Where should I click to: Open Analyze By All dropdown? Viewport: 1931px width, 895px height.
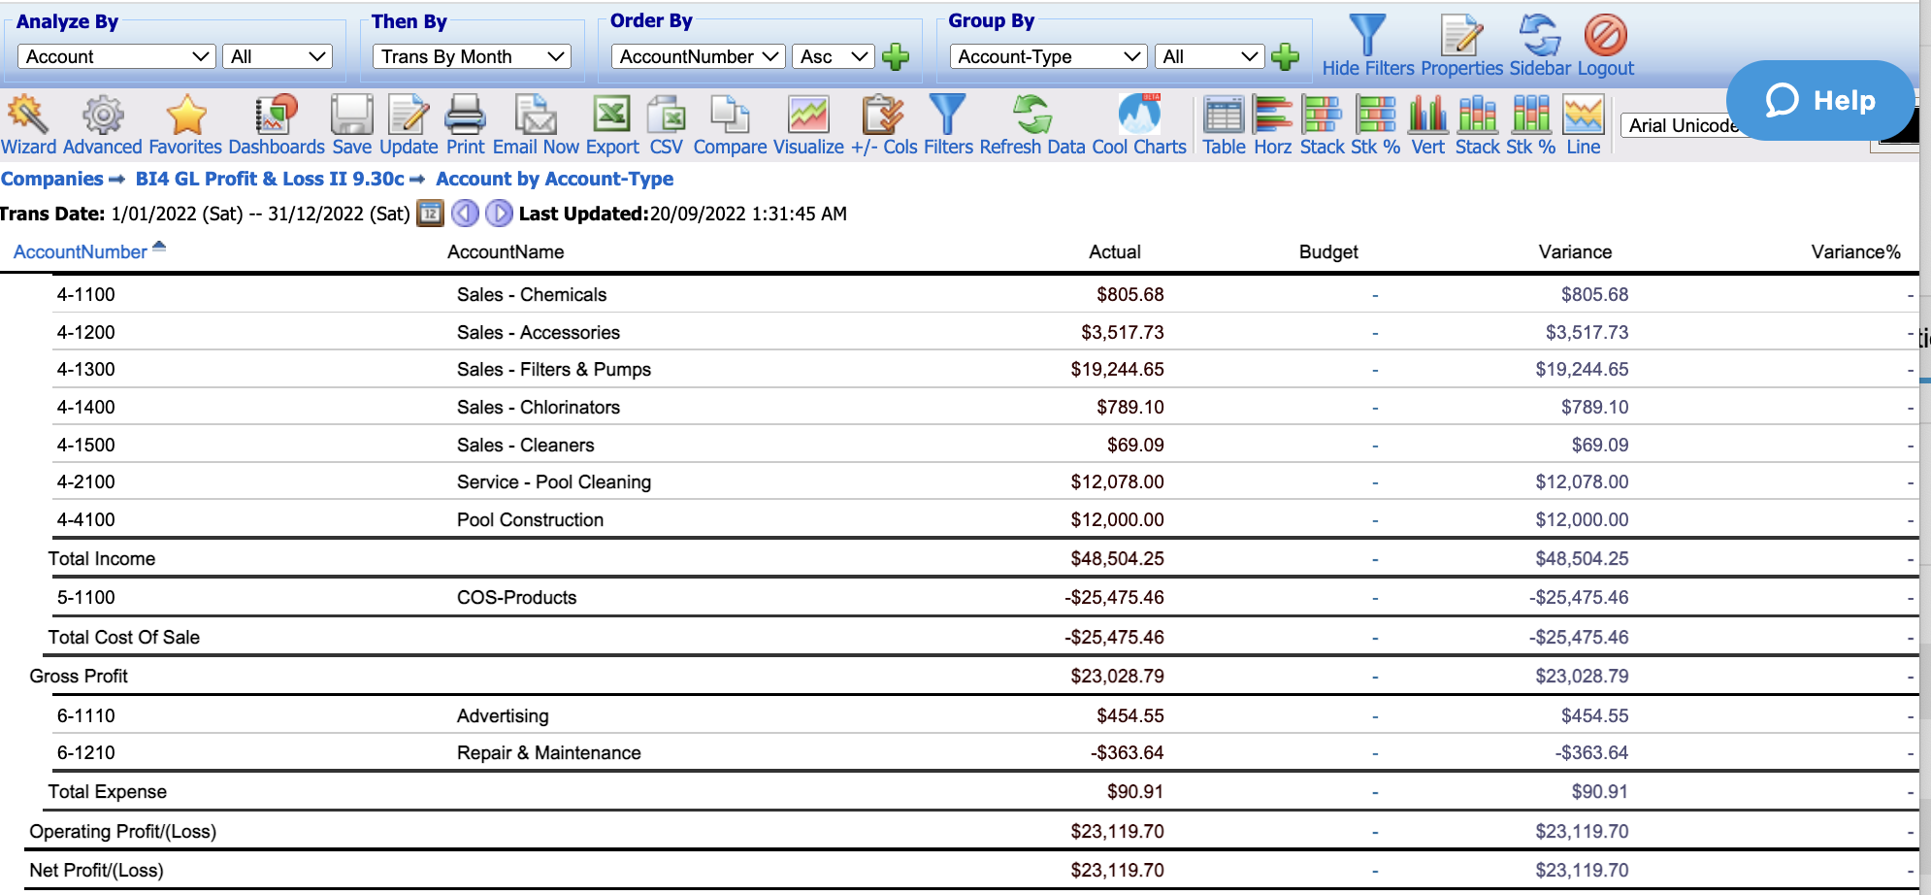[278, 56]
